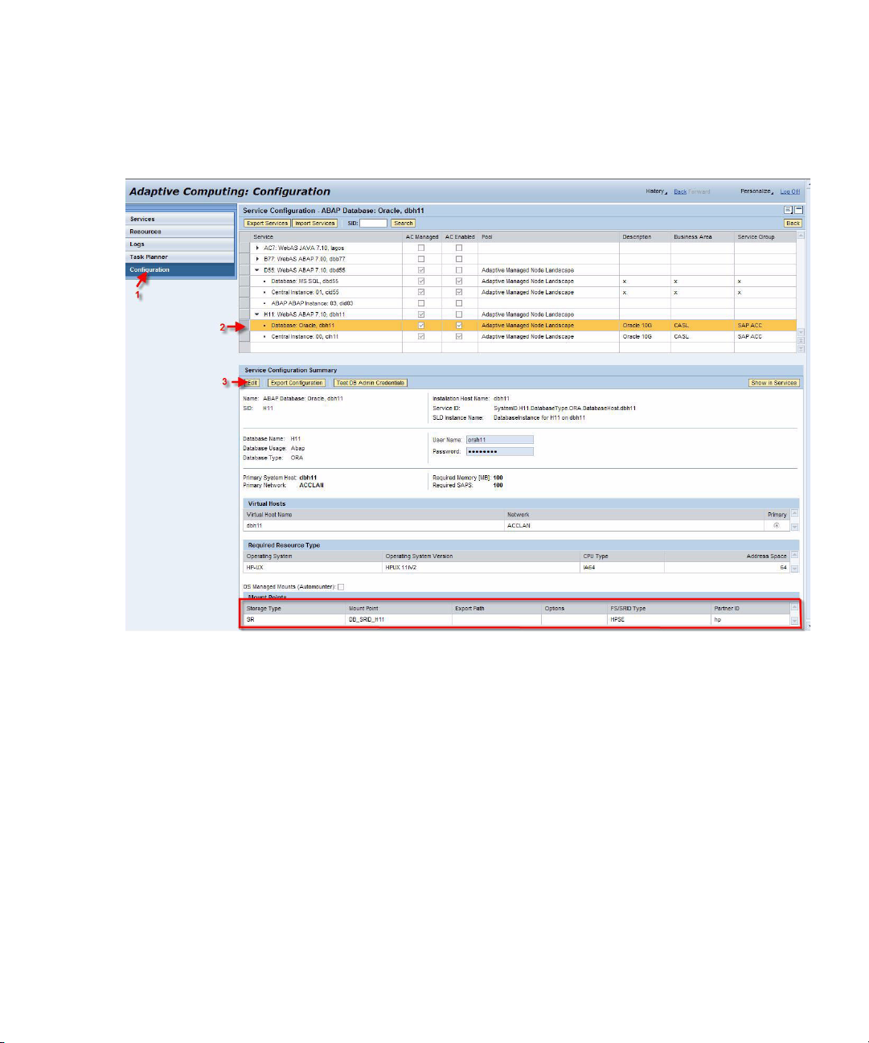The height and width of the screenshot is (1043, 869).
Task: Toggle OS Managed Mounts (Automounter) checkbox
Action: [341, 587]
